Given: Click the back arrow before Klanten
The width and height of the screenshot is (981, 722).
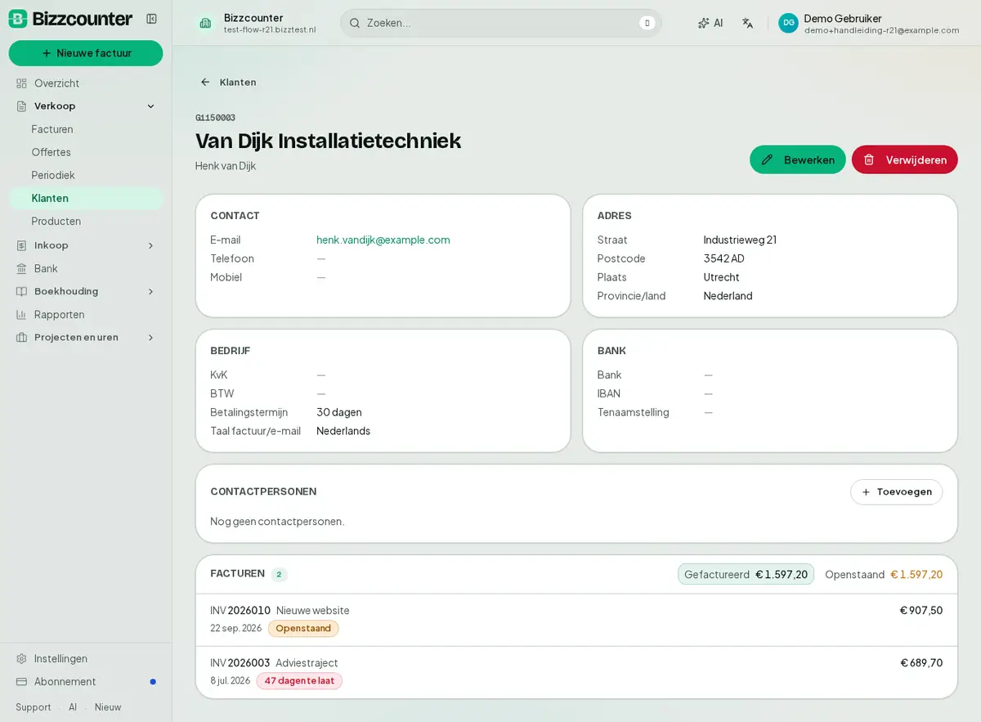Looking at the screenshot, I should tap(205, 82).
